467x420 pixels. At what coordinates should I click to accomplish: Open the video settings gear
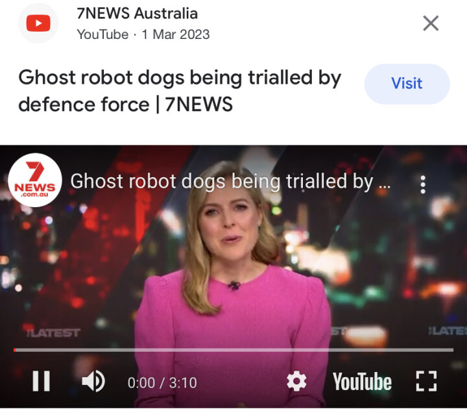pos(296,381)
